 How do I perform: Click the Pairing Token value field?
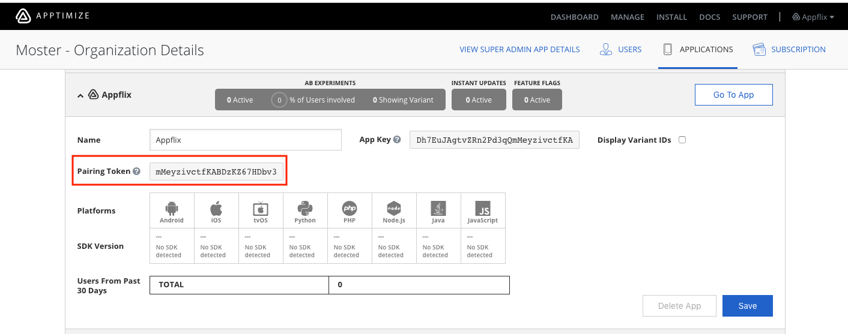(x=216, y=171)
